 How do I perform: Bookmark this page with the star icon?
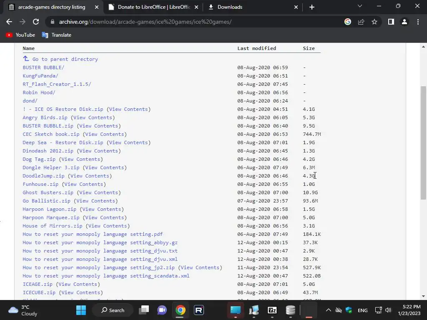tap(374, 22)
